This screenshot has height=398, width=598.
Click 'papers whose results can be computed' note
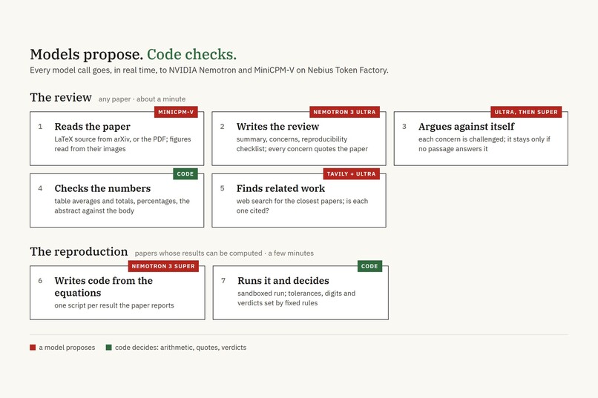tap(224, 253)
